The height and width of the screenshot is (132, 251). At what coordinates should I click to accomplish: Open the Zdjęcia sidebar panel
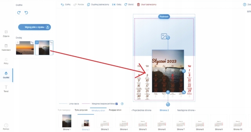click(x=6, y=34)
